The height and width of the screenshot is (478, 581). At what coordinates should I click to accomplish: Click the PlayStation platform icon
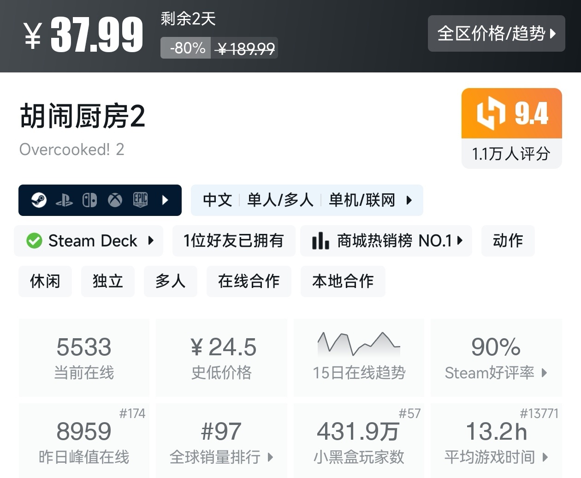(64, 200)
